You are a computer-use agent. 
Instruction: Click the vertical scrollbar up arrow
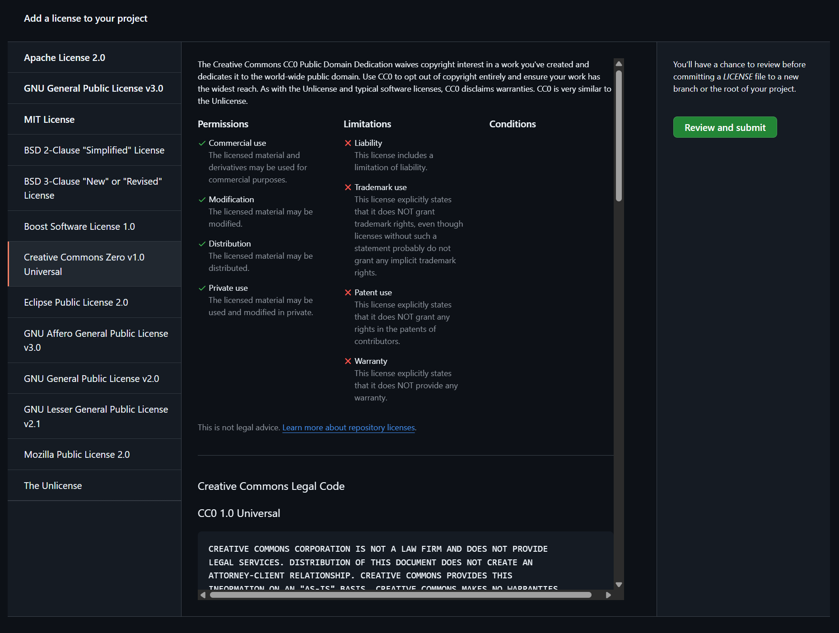tap(619, 64)
